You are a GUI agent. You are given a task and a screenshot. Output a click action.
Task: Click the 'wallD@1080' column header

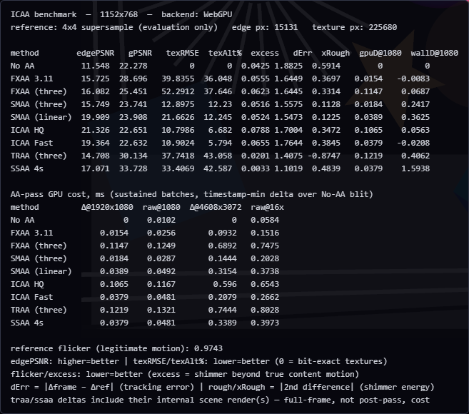pyautogui.click(x=434, y=53)
